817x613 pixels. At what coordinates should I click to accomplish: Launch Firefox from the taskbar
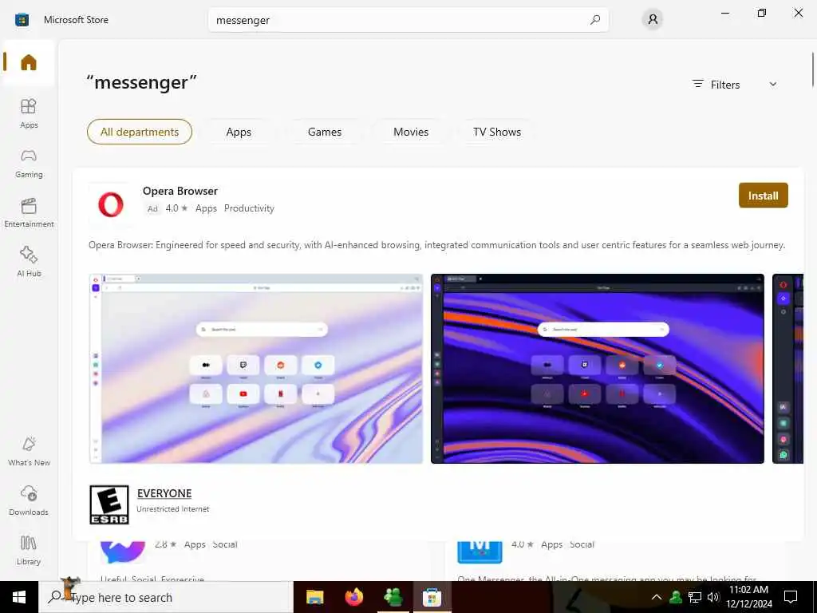pos(354,597)
